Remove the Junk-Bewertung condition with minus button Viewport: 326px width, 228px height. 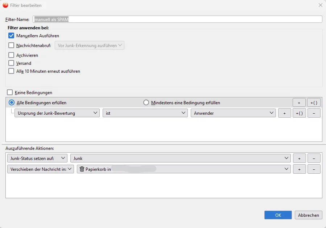click(314, 113)
